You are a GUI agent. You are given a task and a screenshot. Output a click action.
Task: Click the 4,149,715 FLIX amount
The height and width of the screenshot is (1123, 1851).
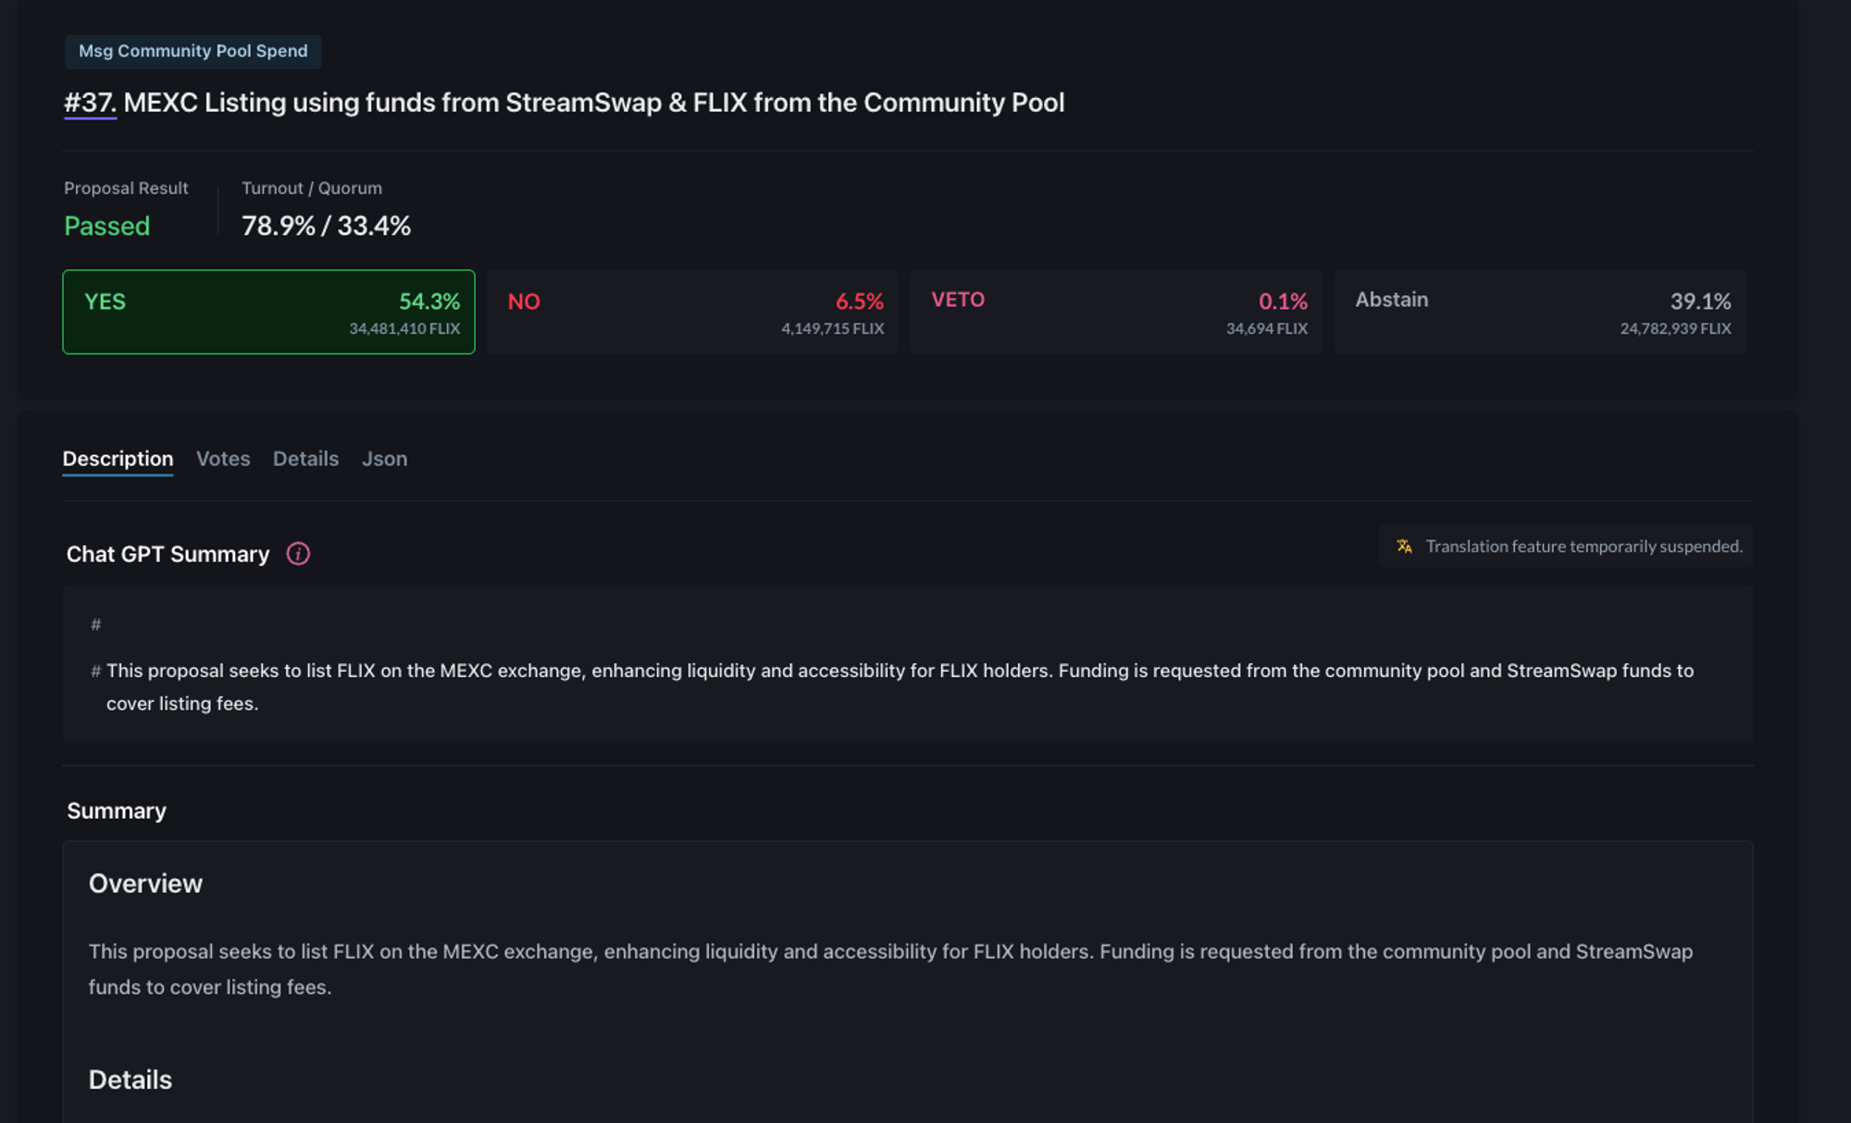click(x=832, y=328)
